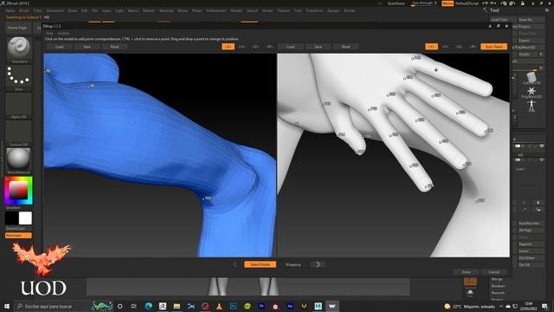Click Load in the left ZWrap view
This screenshot has width=554, height=312.
click(x=60, y=47)
